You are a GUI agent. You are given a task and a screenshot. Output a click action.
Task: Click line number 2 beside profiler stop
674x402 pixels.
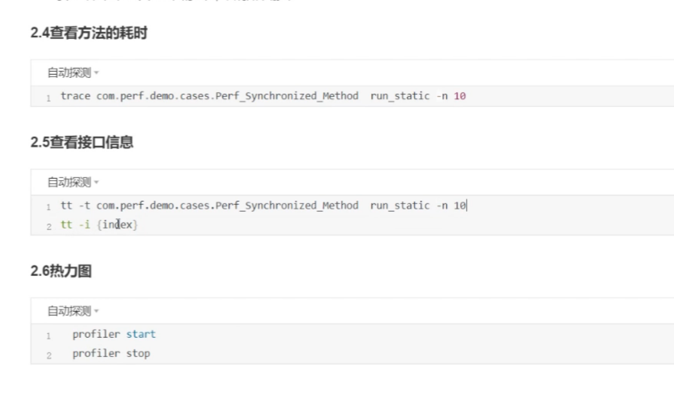pyautogui.click(x=49, y=355)
